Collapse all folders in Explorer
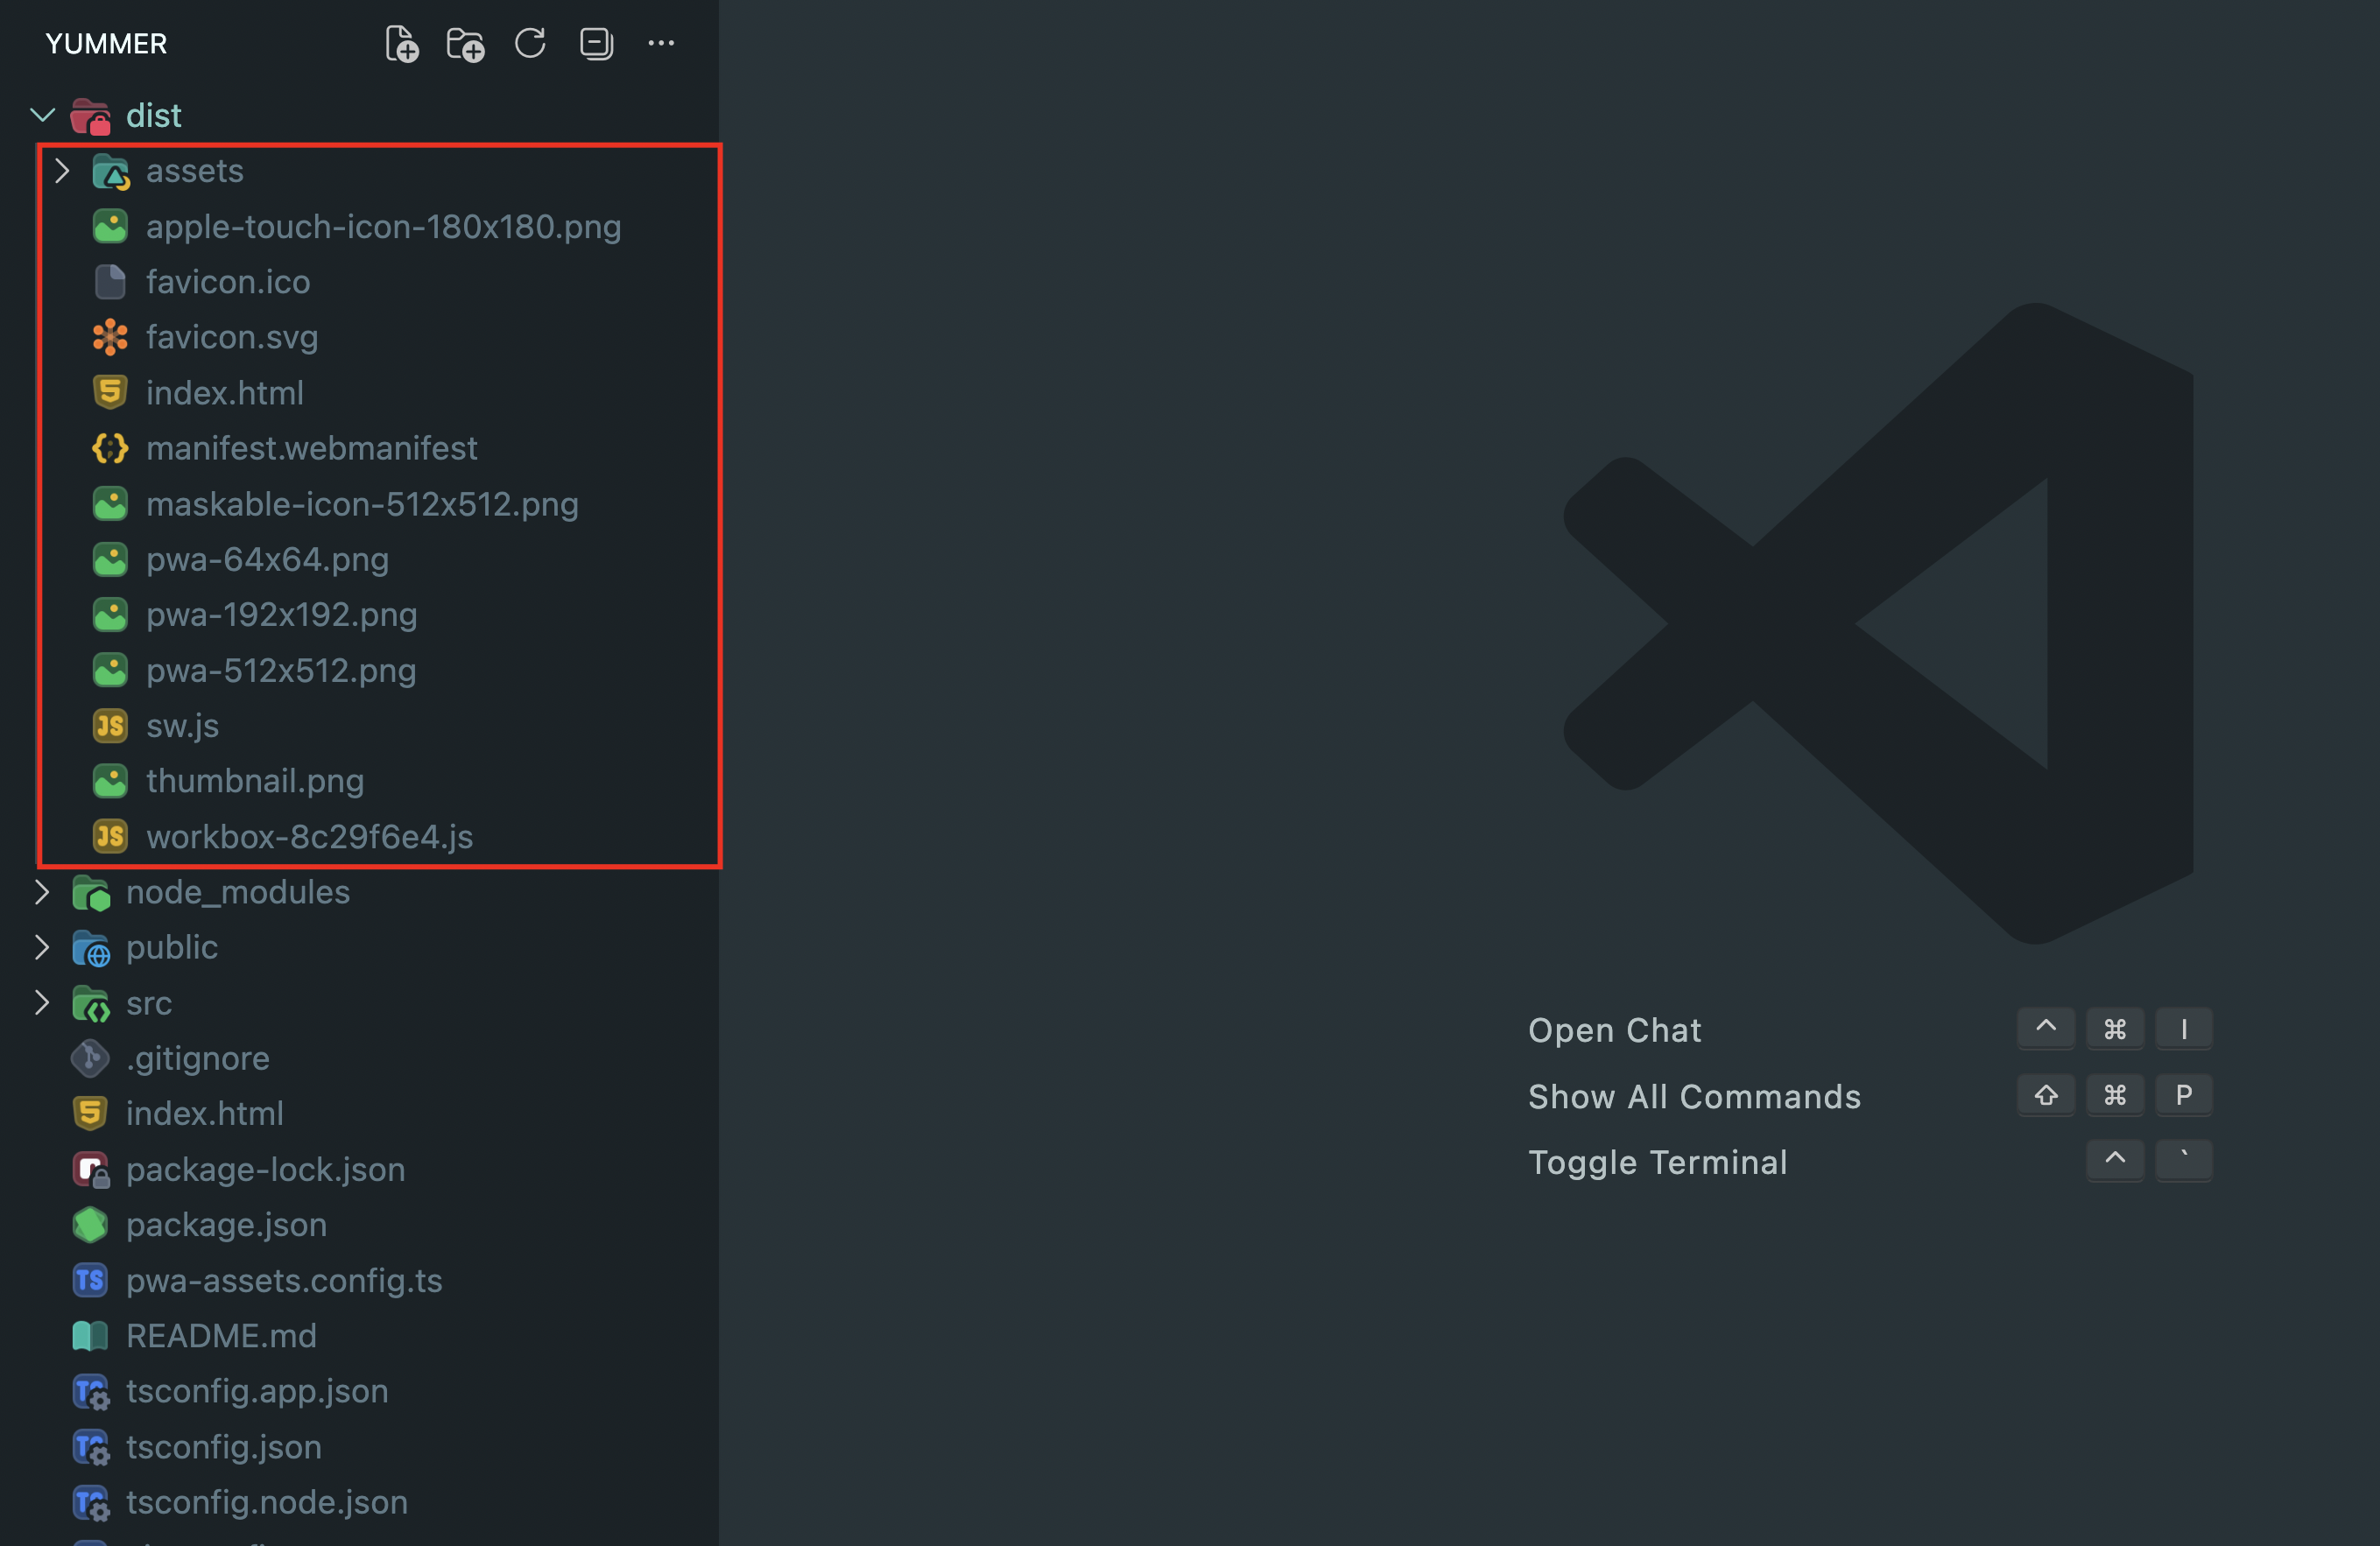The image size is (2380, 1546). pos(596,43)
